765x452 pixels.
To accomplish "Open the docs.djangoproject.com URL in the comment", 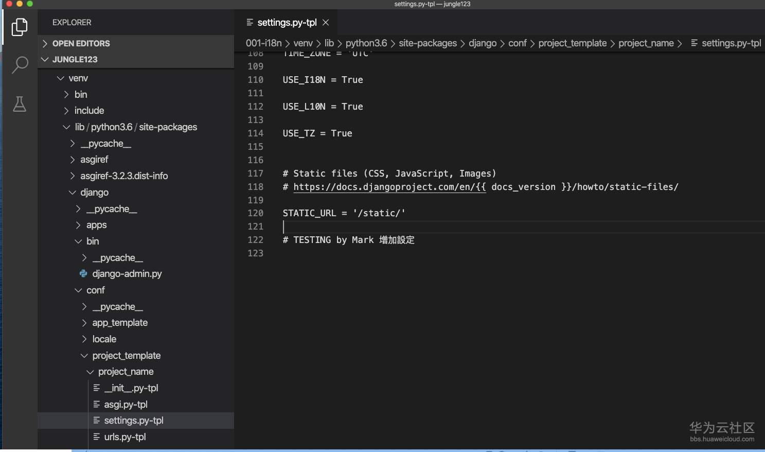I will pos(389,187).
